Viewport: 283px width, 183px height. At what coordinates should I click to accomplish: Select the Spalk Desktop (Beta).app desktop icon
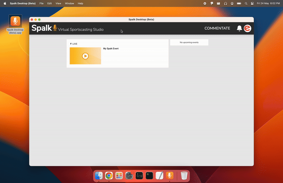[x=15, y=25]
